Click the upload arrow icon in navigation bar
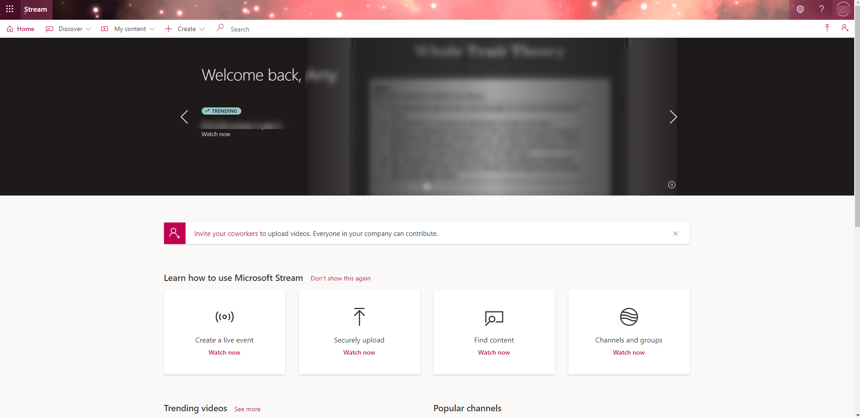The width and height of the screenshot is (860, 418). click(x=827, y=28)
